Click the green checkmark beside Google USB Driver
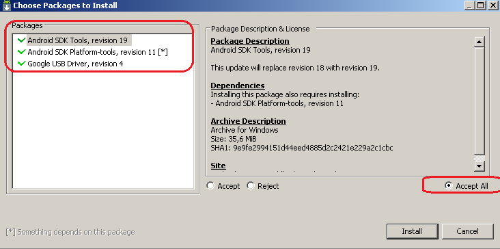Viewport: 500px width, 249px height. (x=21, y=64)
